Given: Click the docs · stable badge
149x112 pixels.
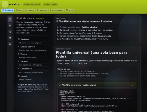Looking at the screenshot, I should point(50,4).
